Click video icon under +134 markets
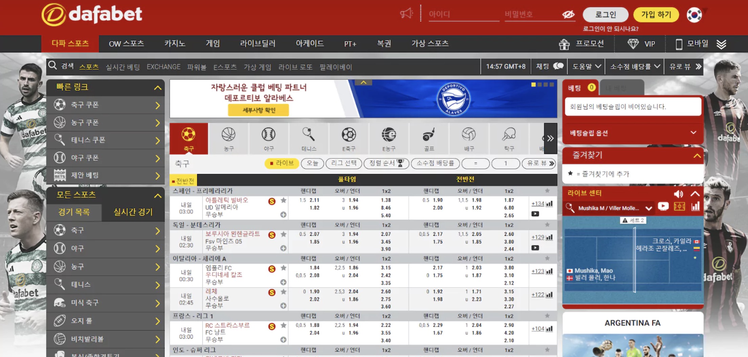 click(x=535, y=214)
